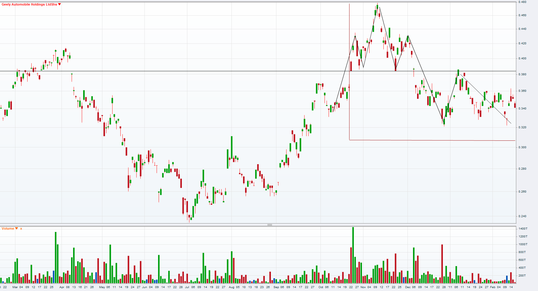Click the orange Volume label

[x=8, y=228]
